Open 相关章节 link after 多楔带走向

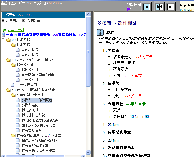[x=145, y=57]
